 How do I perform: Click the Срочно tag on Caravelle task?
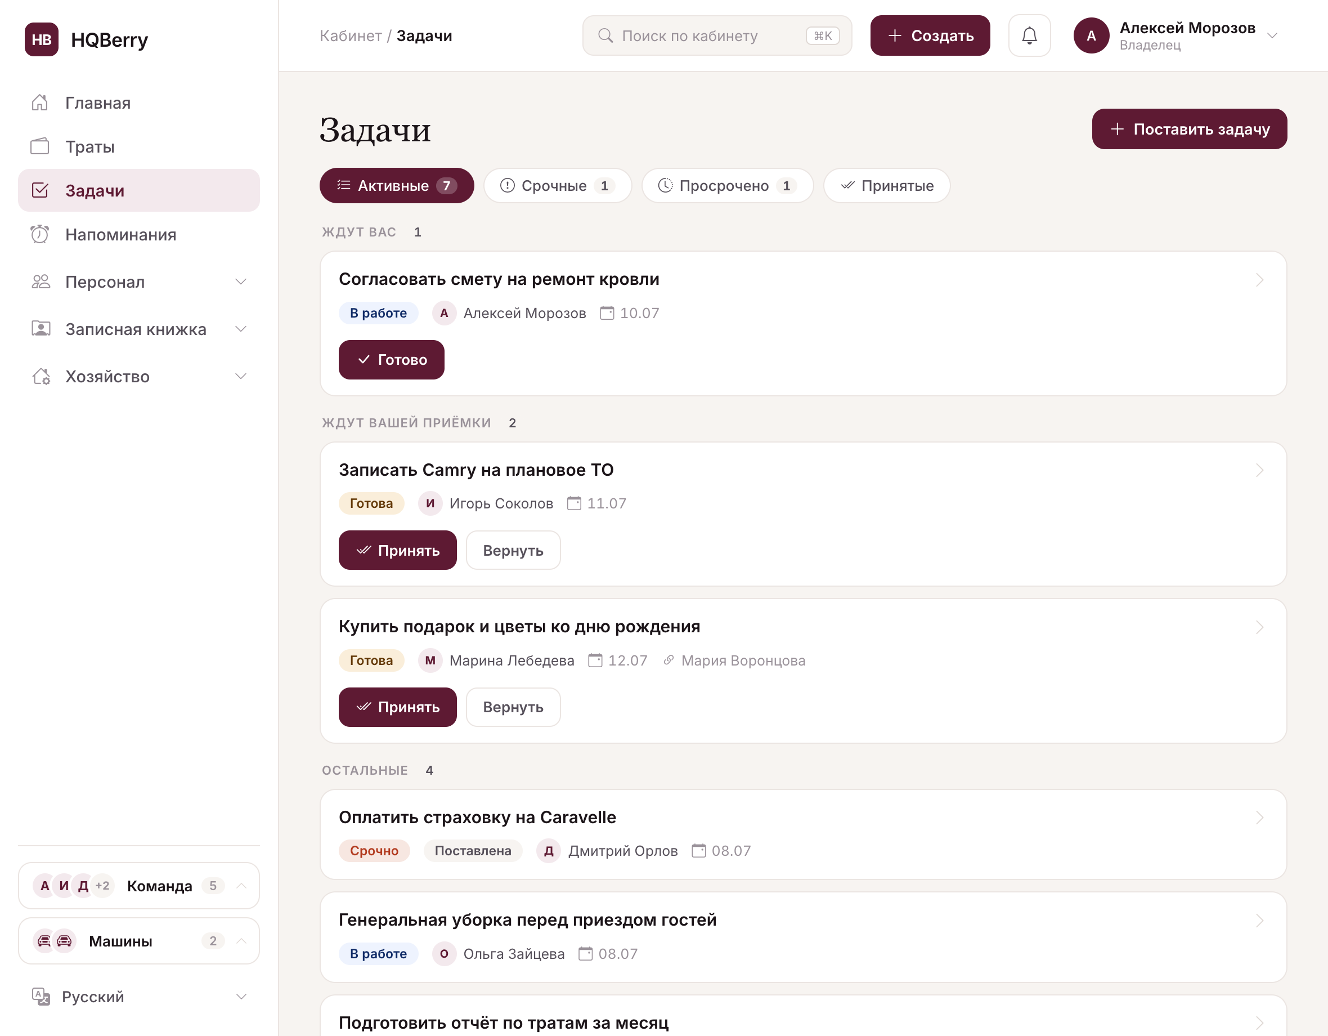pyautogui.click(x=374, y=851)
